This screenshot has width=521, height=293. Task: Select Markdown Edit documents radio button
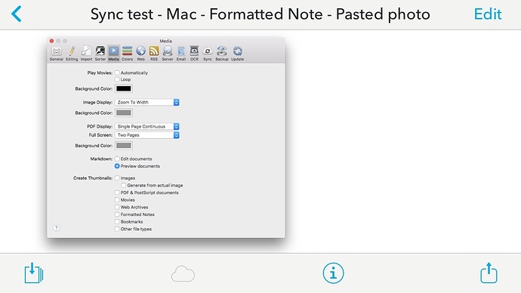117,159
